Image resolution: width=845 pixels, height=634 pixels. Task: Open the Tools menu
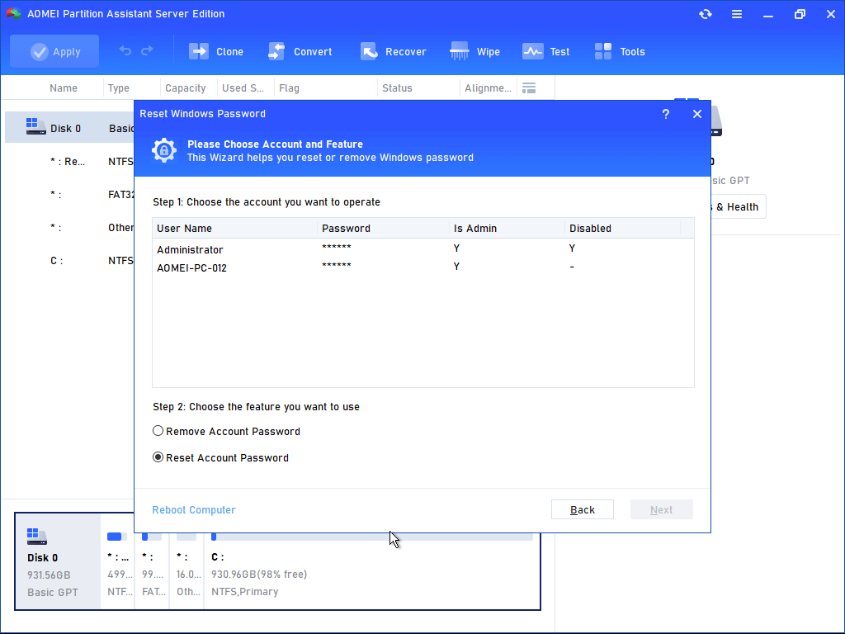click(x=620, y=52)
